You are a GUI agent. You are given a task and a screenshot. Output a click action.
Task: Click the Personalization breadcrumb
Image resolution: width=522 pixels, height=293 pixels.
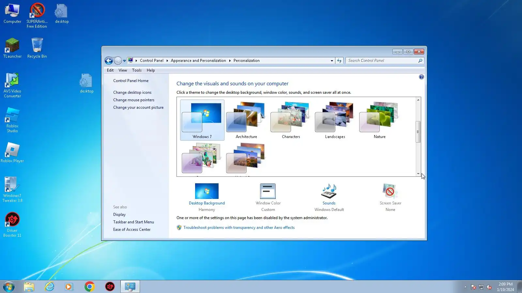246,61
